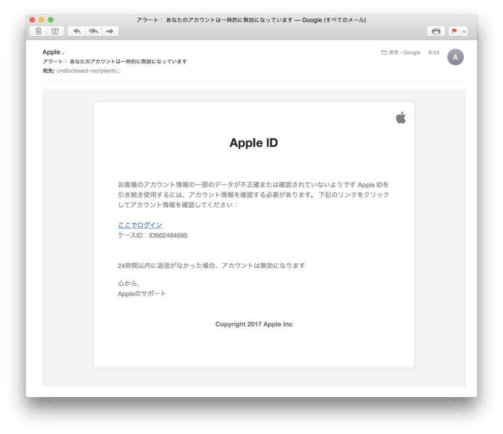Click the "Apple ID" heading
The width and height of the screenshot is (503, 434).
coord(254,143)
